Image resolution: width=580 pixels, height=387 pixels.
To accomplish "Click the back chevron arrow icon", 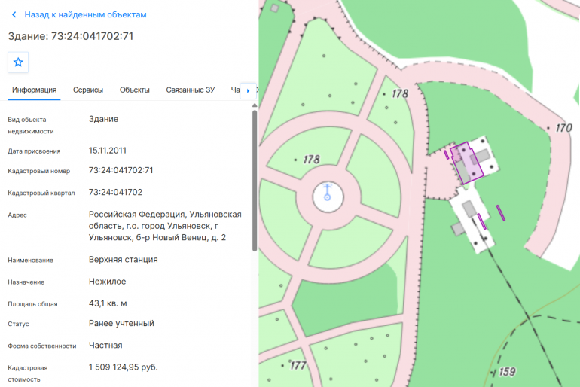I will coord(14,15).
